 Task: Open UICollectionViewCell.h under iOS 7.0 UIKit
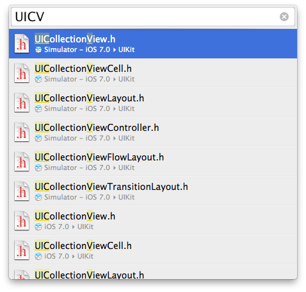pyautogui.click(x=153, y=250)
